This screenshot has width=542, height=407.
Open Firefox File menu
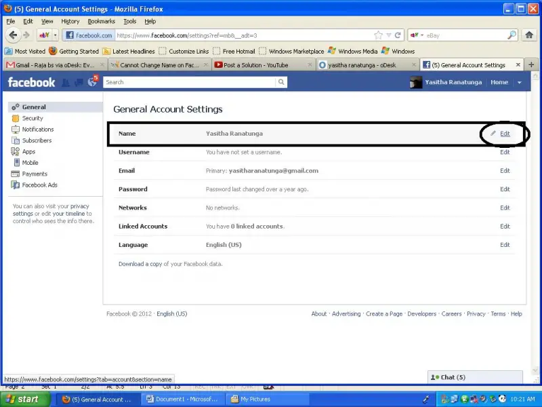click(x=11, y=21)
